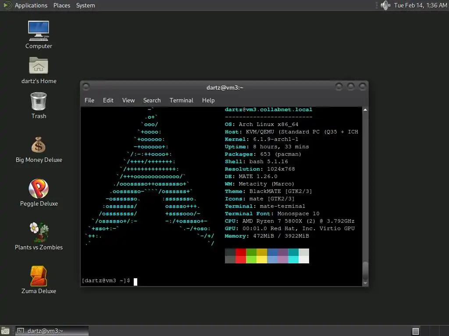Click the 'Resolution: 1024x768' line

pos(260,169)
